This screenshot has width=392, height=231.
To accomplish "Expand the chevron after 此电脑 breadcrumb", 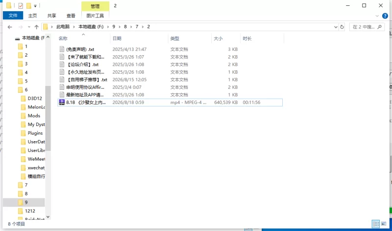I will click(74, 27).
